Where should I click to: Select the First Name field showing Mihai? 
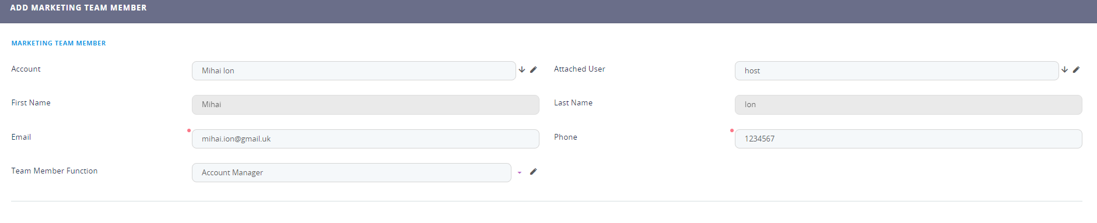[366, 105]
